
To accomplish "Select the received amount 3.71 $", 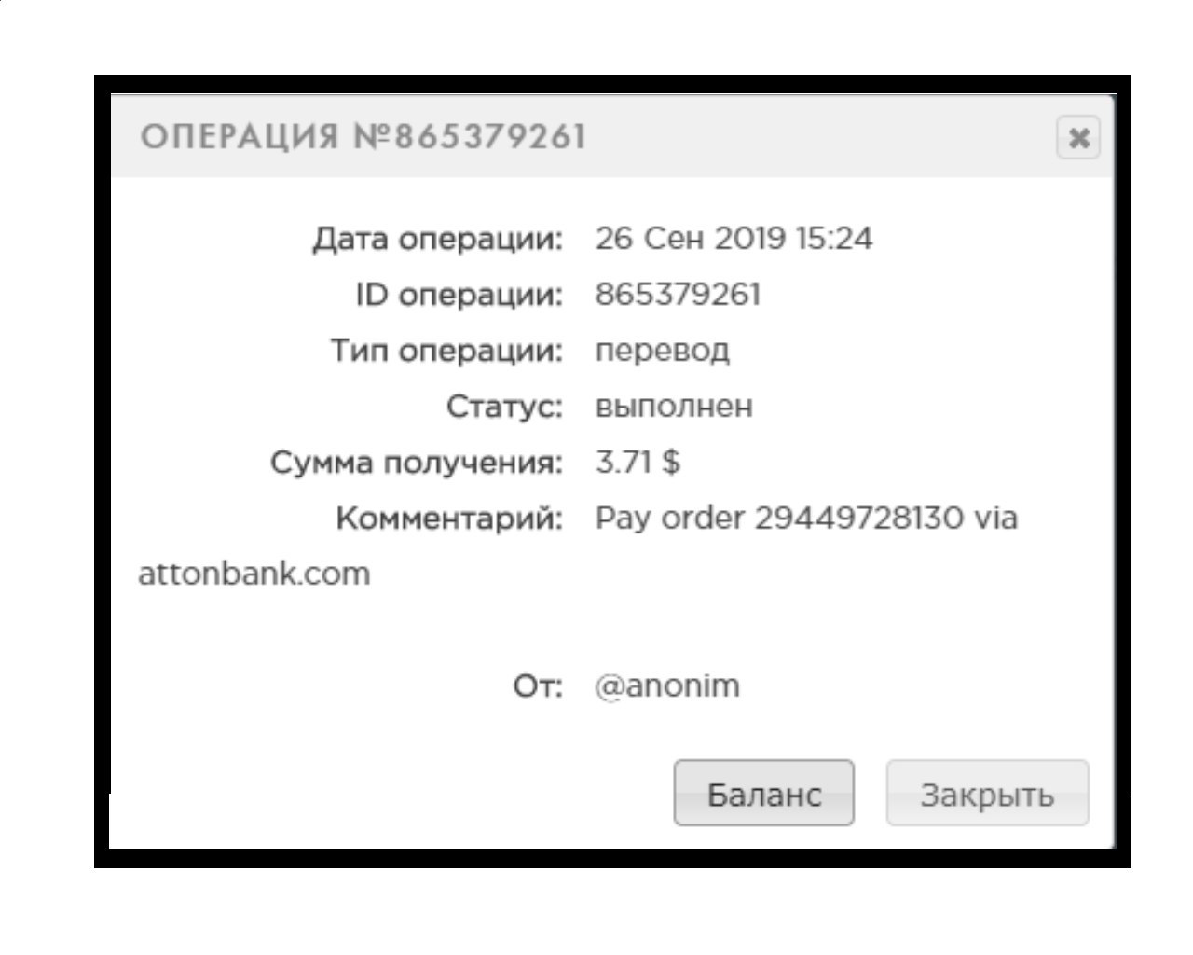I will point(638,462).
